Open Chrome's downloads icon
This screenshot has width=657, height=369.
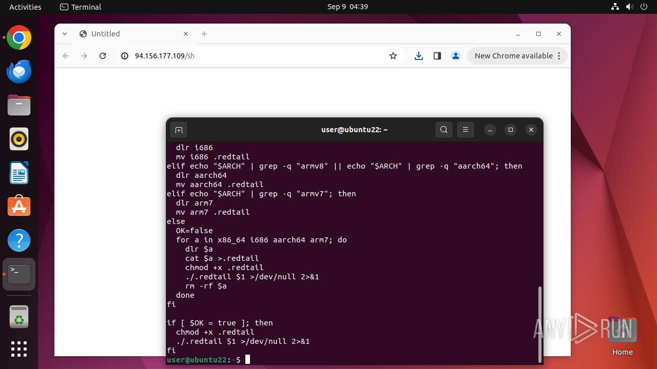419,56
